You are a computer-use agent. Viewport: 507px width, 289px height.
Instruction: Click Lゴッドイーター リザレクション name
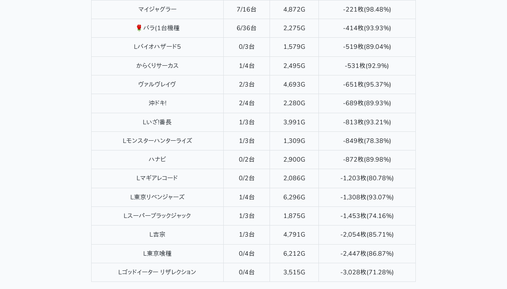click(x=157, y=272)
